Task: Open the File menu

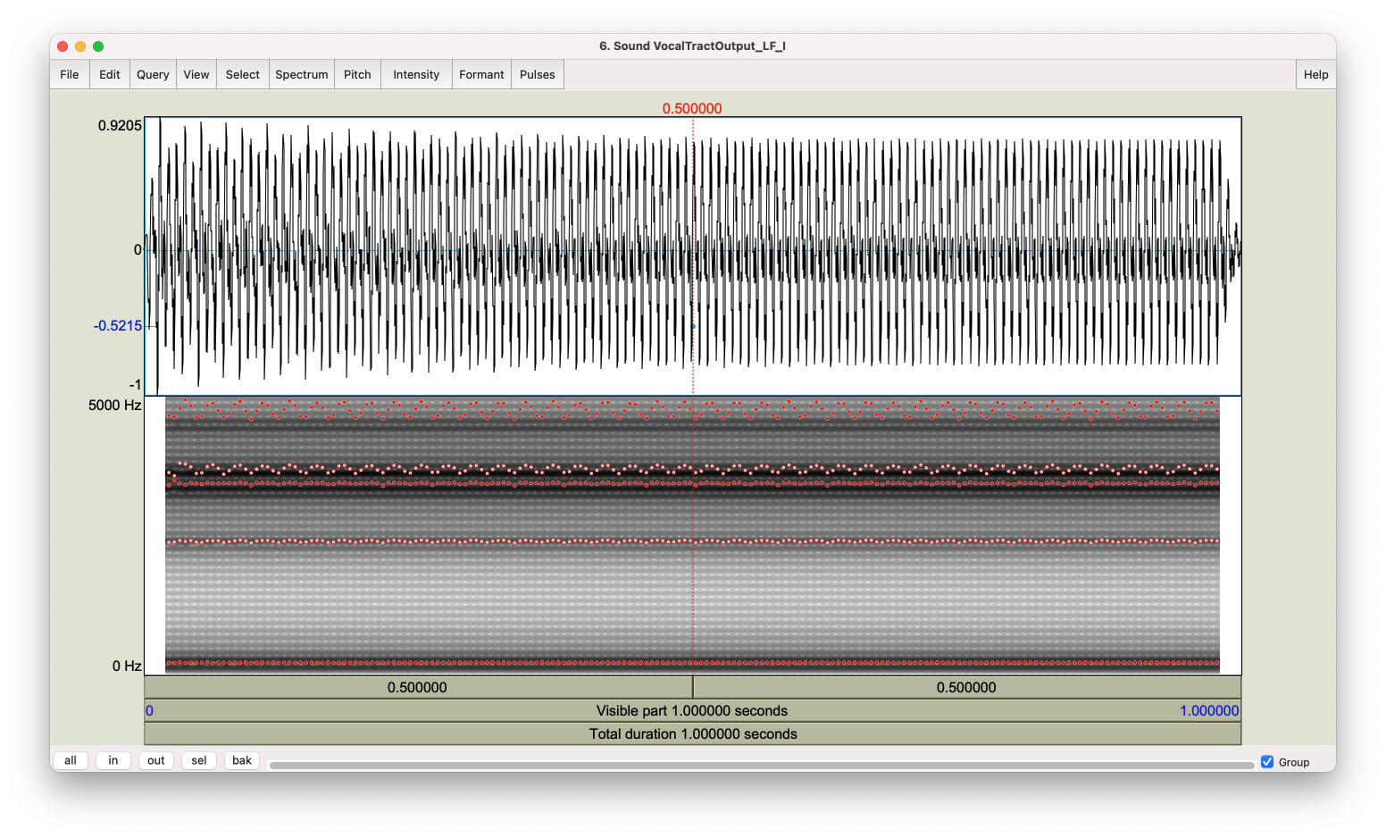Action: (70, 75)
